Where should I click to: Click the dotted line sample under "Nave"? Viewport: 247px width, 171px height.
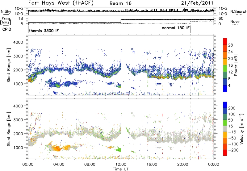click(235, 25)
